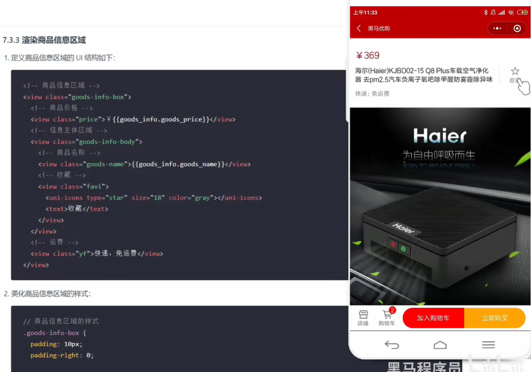Click the 快递: 免运费 text
Viewport: 531px width, 372px height.
372,94
